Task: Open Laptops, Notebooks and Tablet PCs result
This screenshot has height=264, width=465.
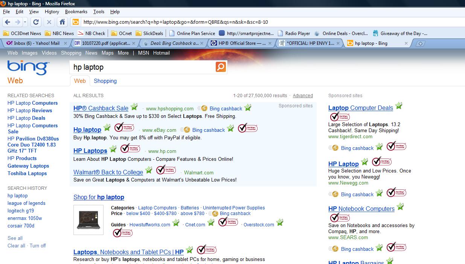Action: [x=128, y=252]
